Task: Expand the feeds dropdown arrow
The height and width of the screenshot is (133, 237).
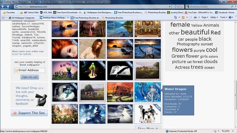Action: pos(187,17)
